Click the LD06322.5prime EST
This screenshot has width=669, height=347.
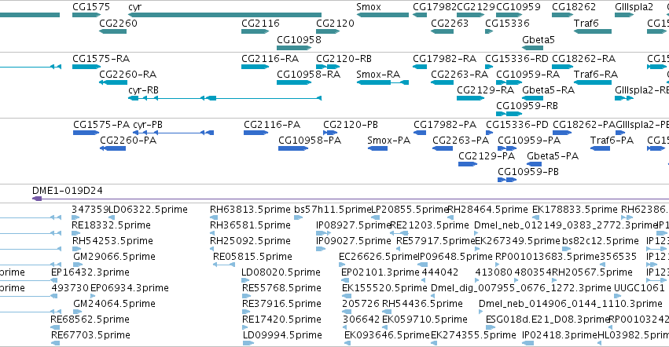click(112, 217)
